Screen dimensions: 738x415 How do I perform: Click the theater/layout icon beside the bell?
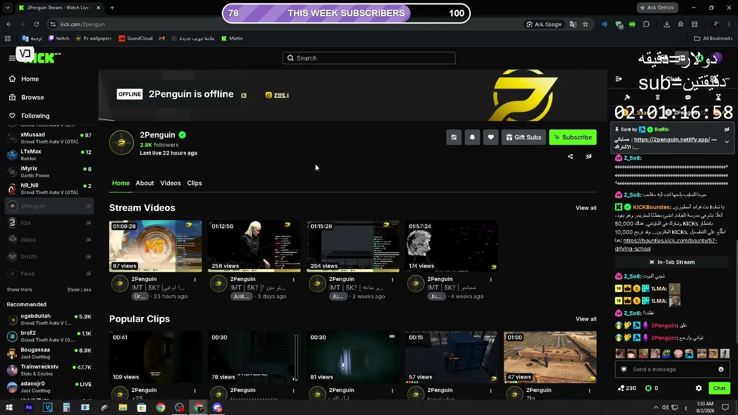pyautogui.click(x=454, y=137)
